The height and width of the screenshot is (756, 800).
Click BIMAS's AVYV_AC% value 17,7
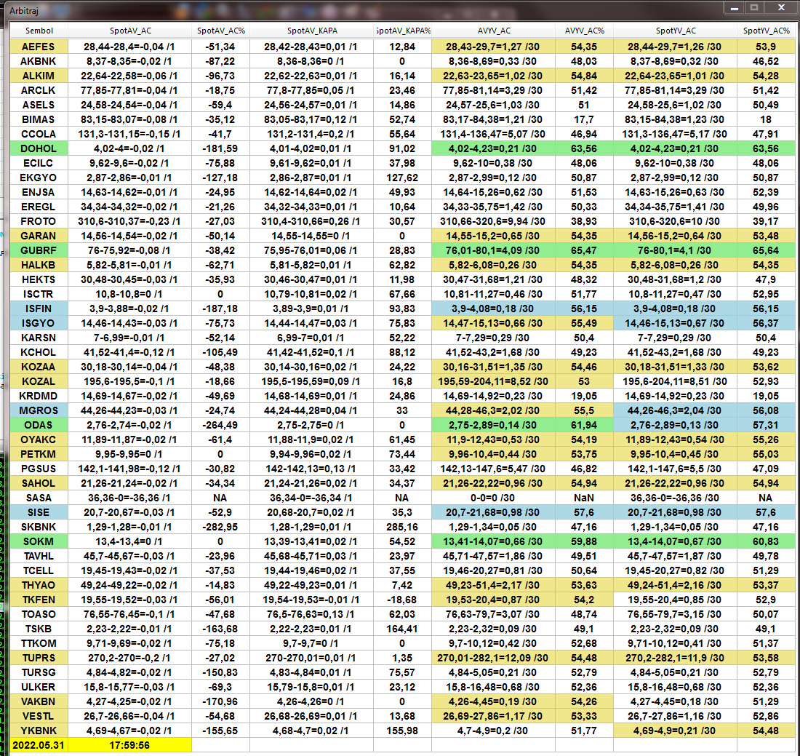click(584, 119)
